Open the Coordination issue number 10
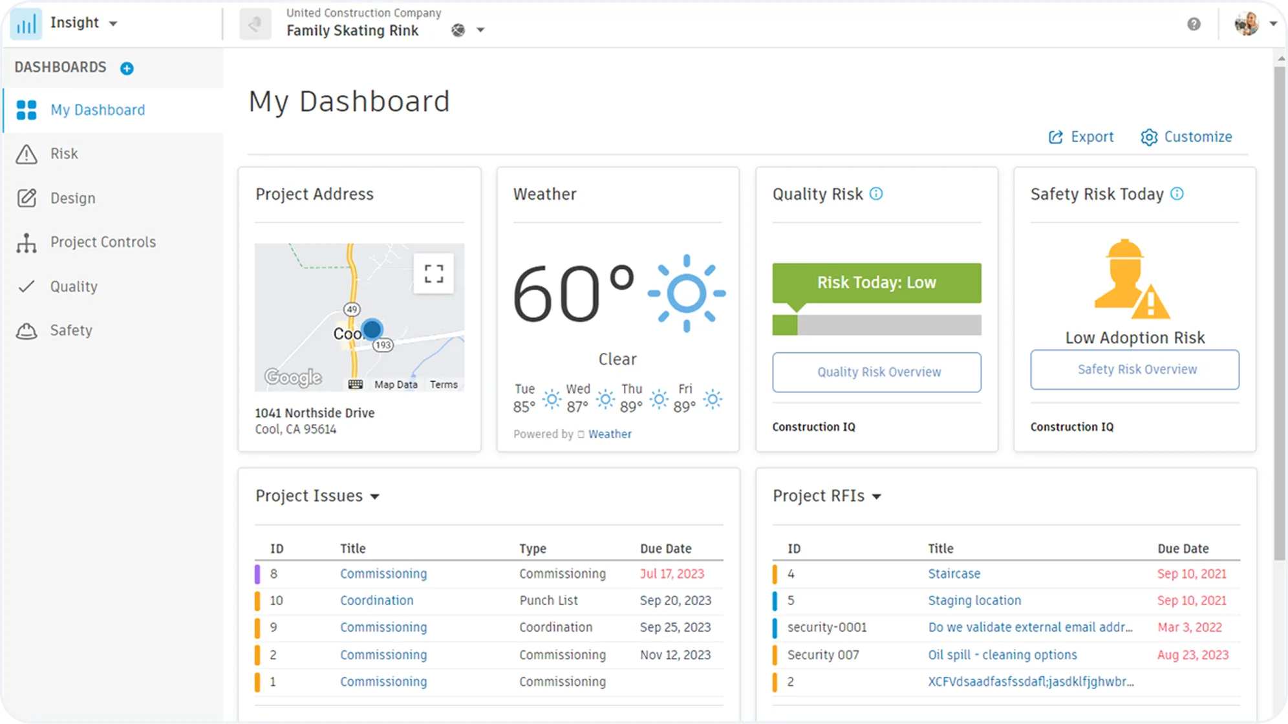The image size is (1288, 724). point(377,601)
